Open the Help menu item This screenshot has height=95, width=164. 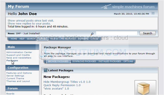pos(22,39)
